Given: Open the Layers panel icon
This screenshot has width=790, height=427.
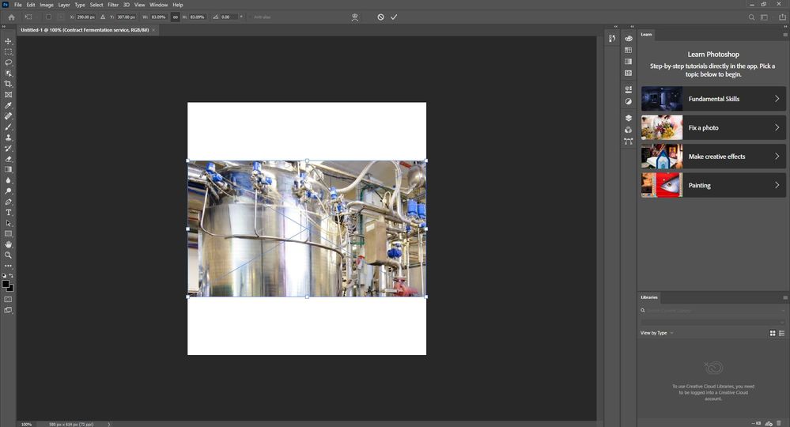Looking at the screenshot, I should point(629,118).
